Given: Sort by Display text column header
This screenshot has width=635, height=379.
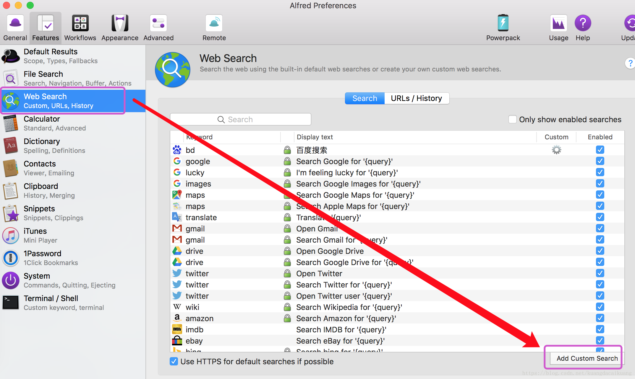Looking at the screenshot, I should click(415, 137).
